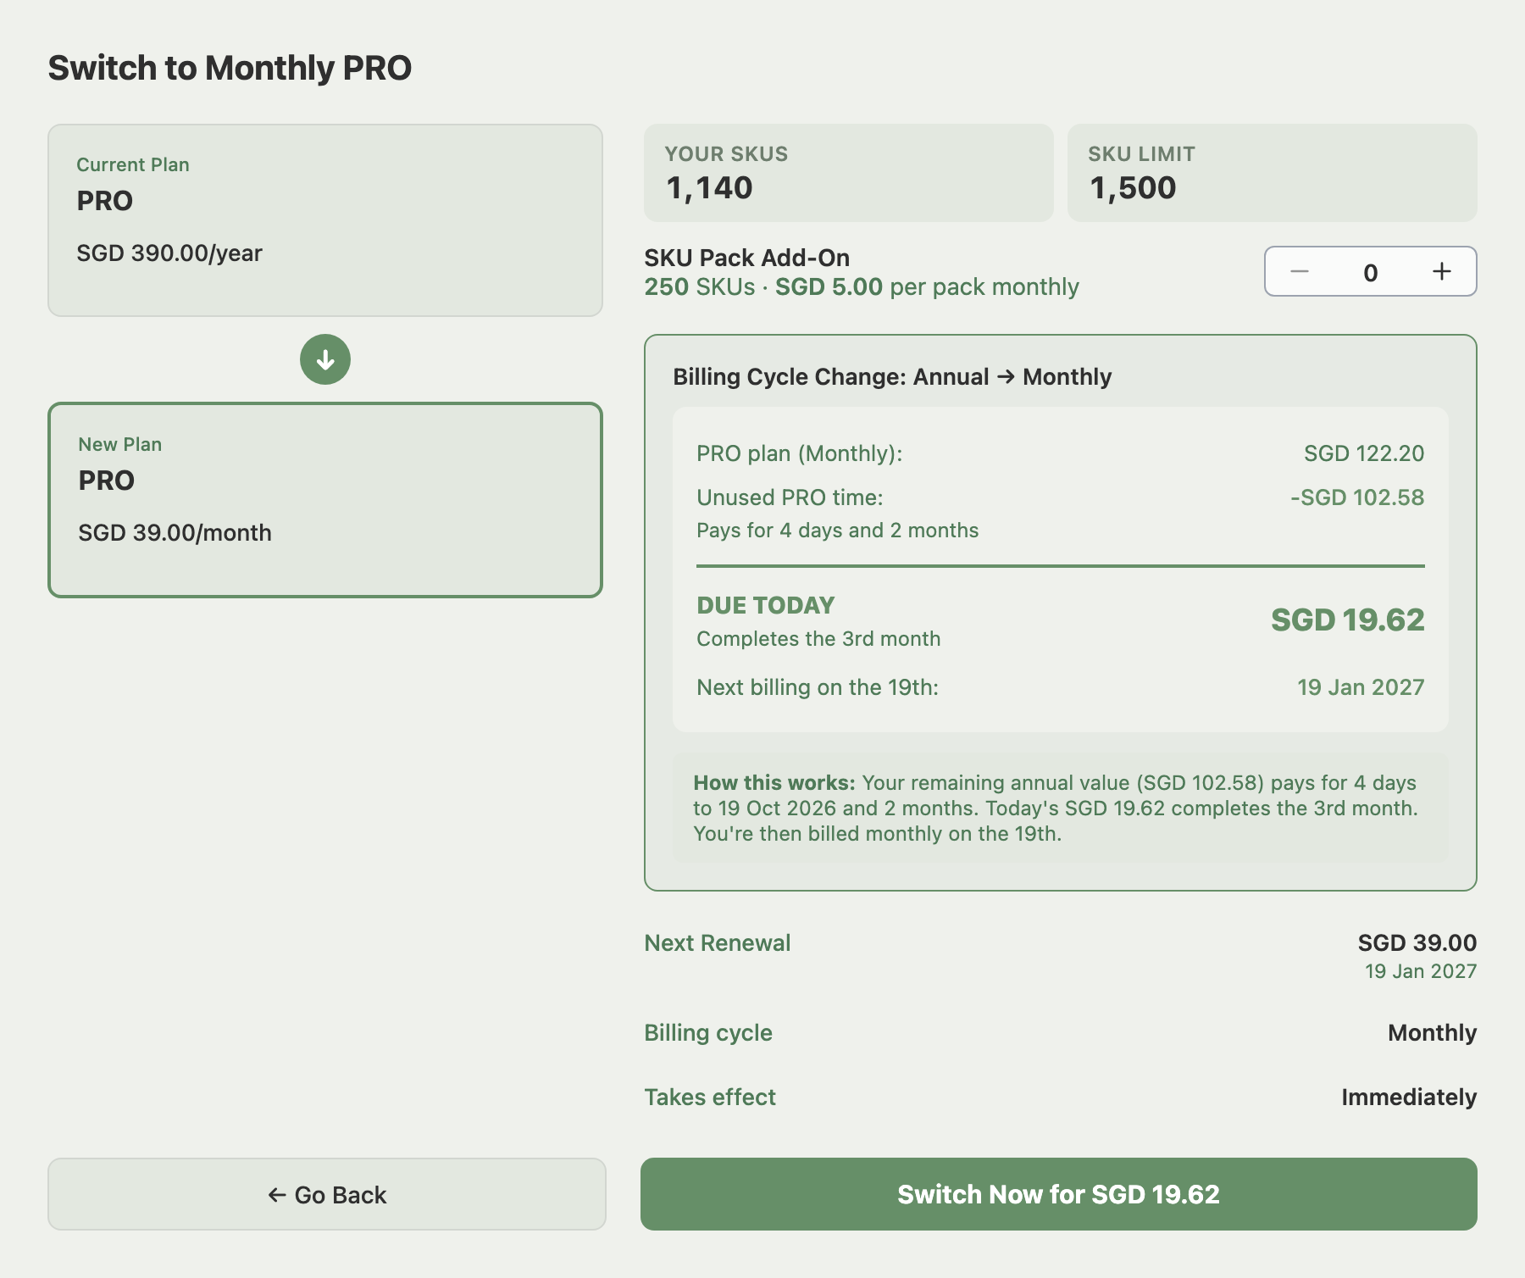1525x1278 pixels.
Task: Click 'Next billing on the 19th:' label
Action: click(818, 687)
